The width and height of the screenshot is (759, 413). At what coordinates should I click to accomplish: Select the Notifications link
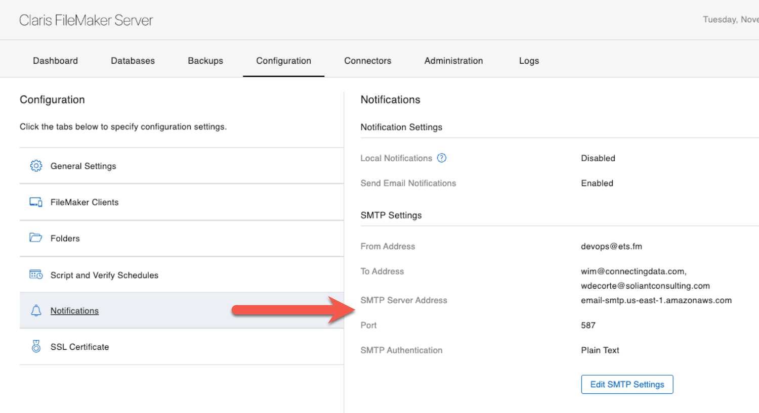pyautogui.click(x=74, y=311)
